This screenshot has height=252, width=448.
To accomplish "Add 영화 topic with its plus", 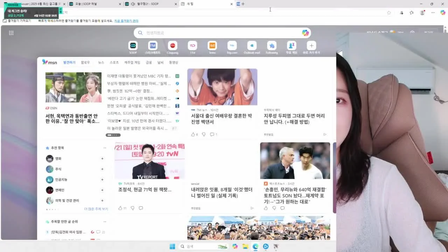I will click(x=102, y=159).
